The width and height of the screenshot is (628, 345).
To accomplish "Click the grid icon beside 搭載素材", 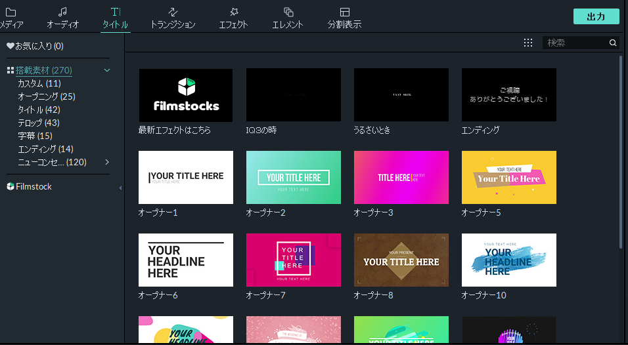I will 11,70.
